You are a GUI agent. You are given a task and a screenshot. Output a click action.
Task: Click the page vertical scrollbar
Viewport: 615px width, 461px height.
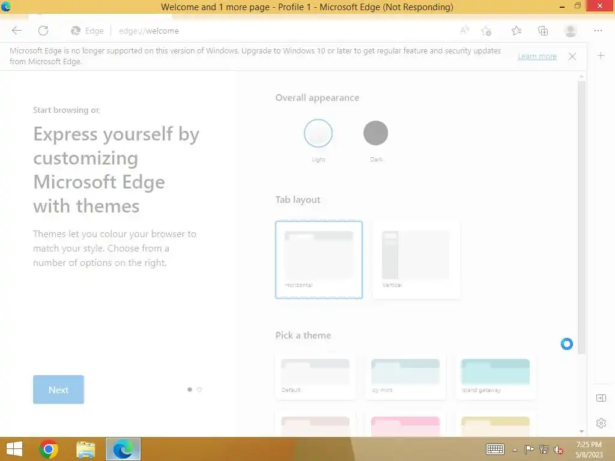pos(581,217)
